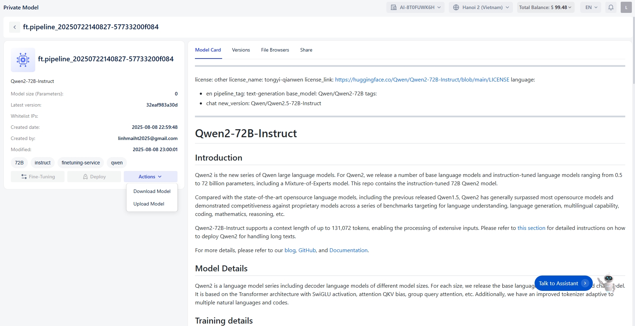635x326 pixels.
Task: Switch to the File Browsers tab
Action: pos(275,50)
